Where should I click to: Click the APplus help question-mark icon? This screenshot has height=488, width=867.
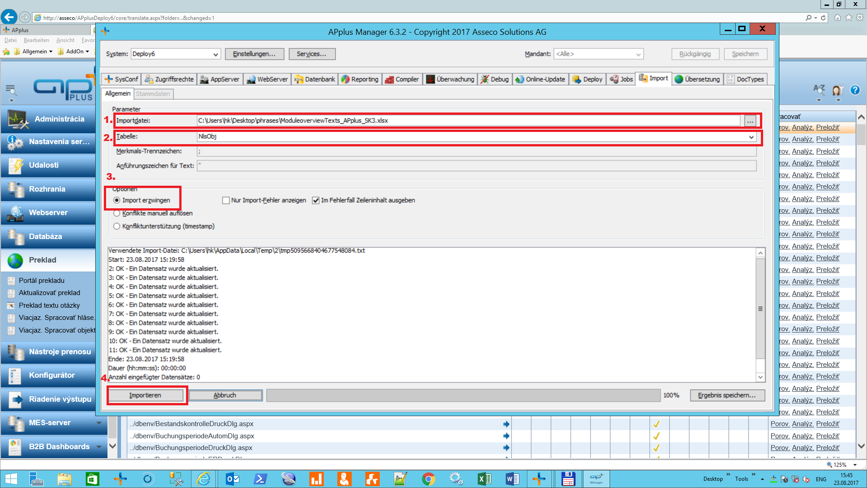pyautogui.click(x=855, y=90)
